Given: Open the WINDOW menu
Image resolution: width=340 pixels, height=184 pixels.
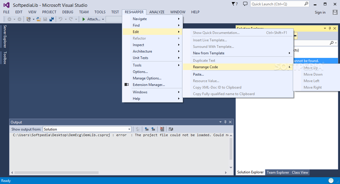Looking at the screenshot, I should tap(178, 12).
